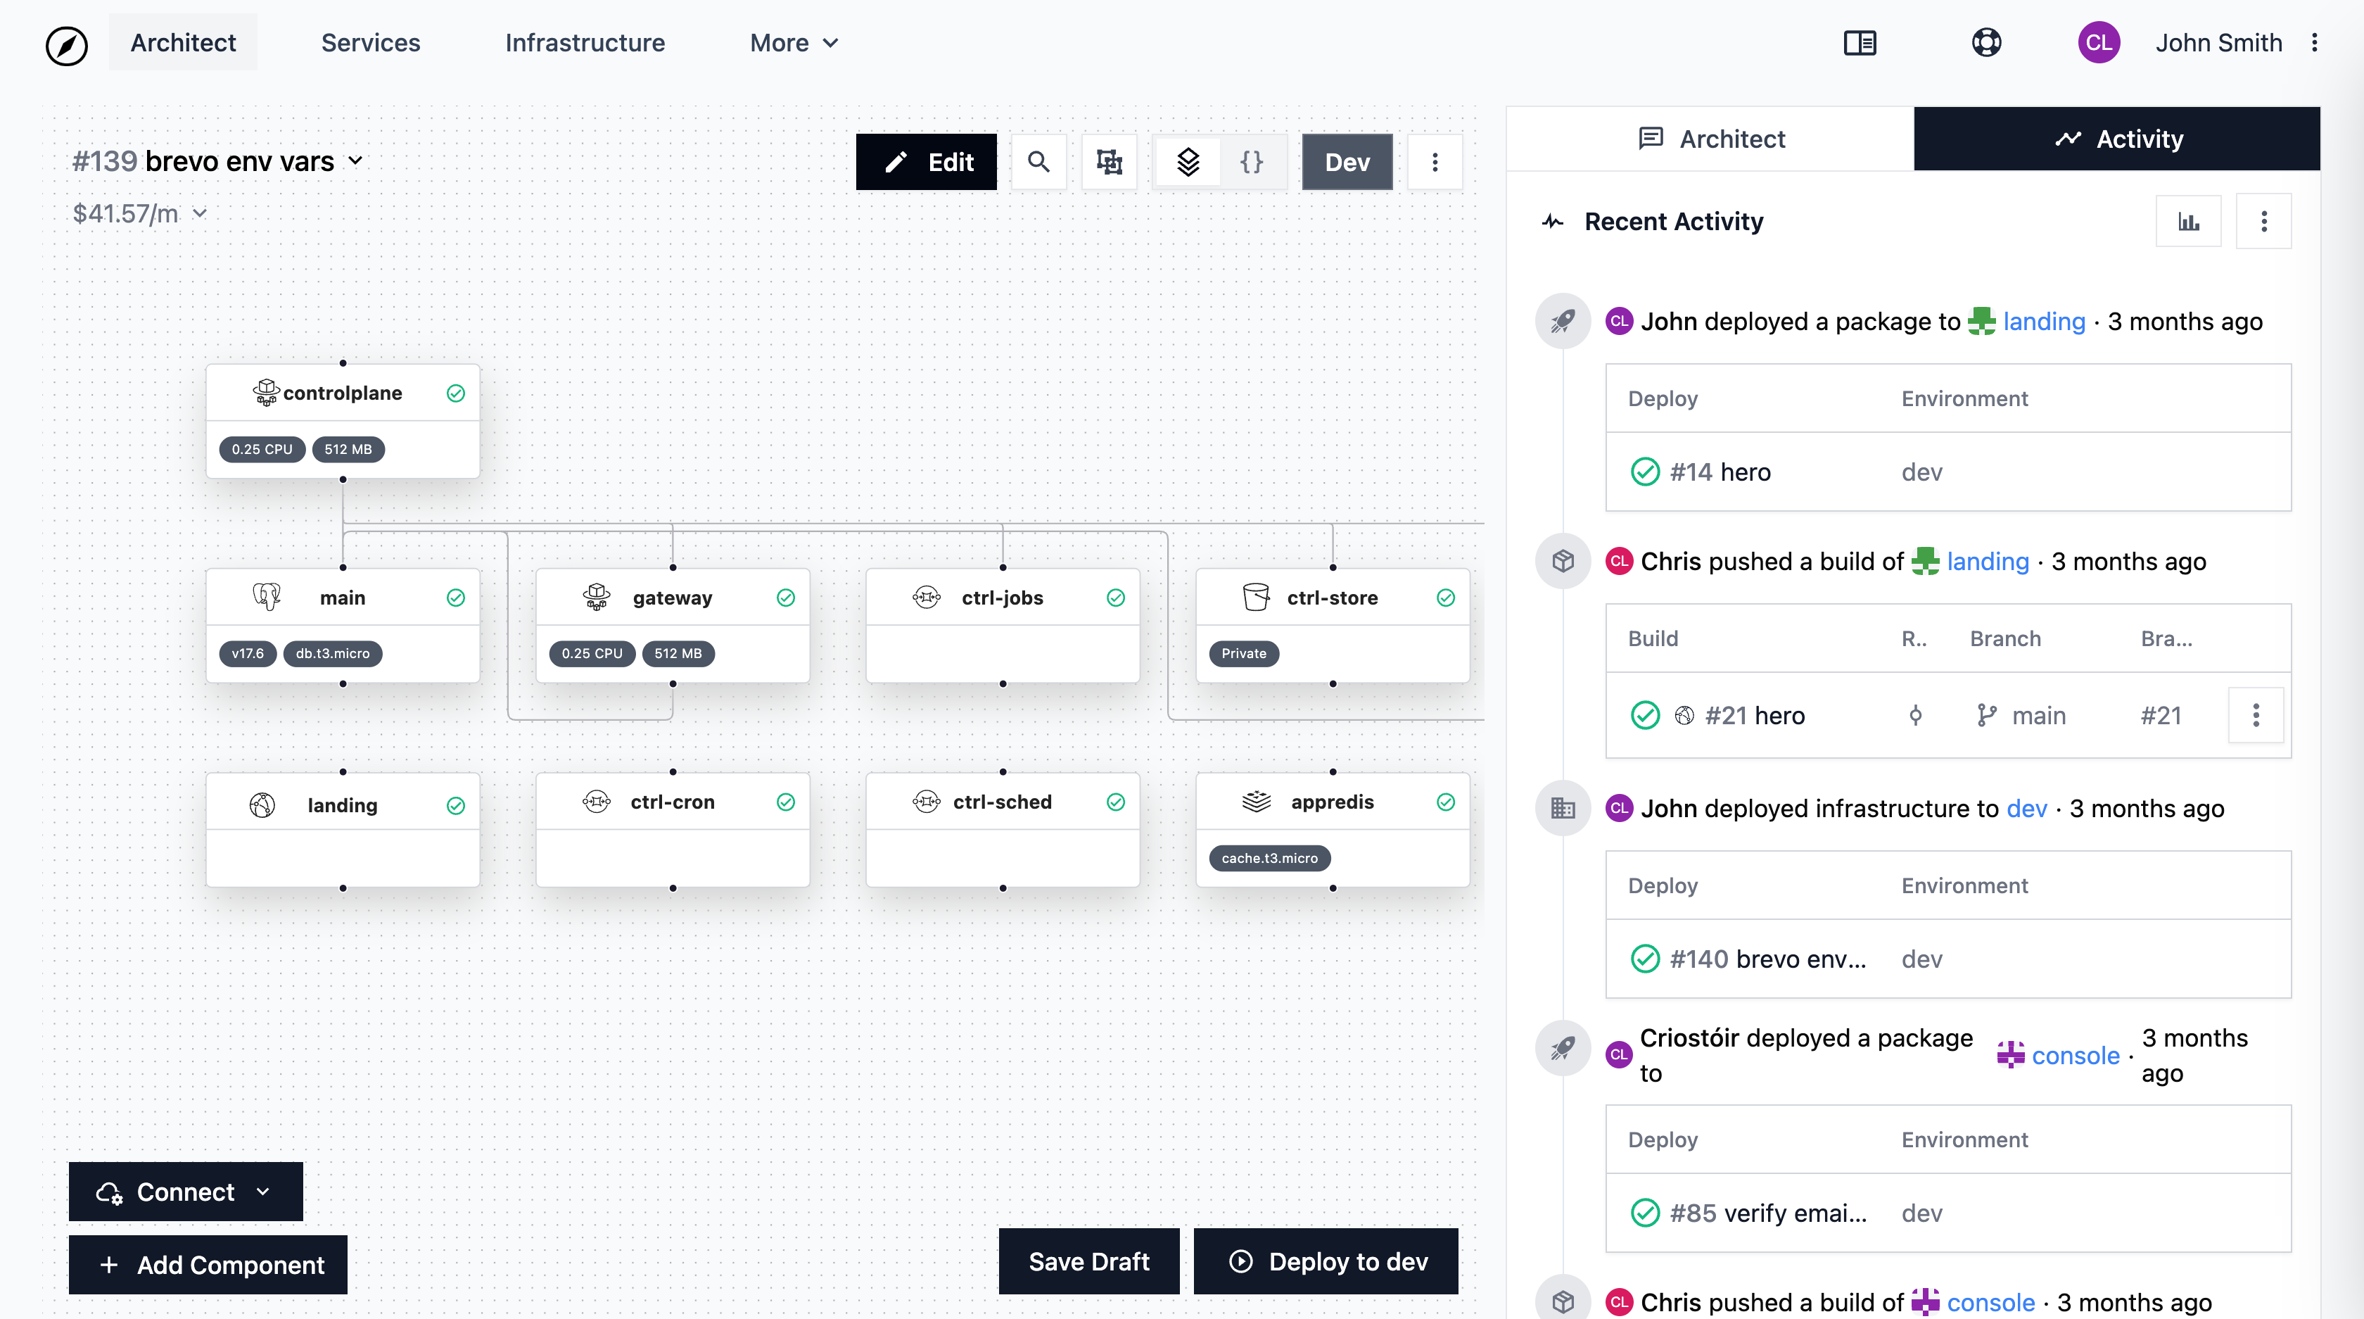Click the db.t3.micro tag on main
The image size is (2364, 1319).
332,654
